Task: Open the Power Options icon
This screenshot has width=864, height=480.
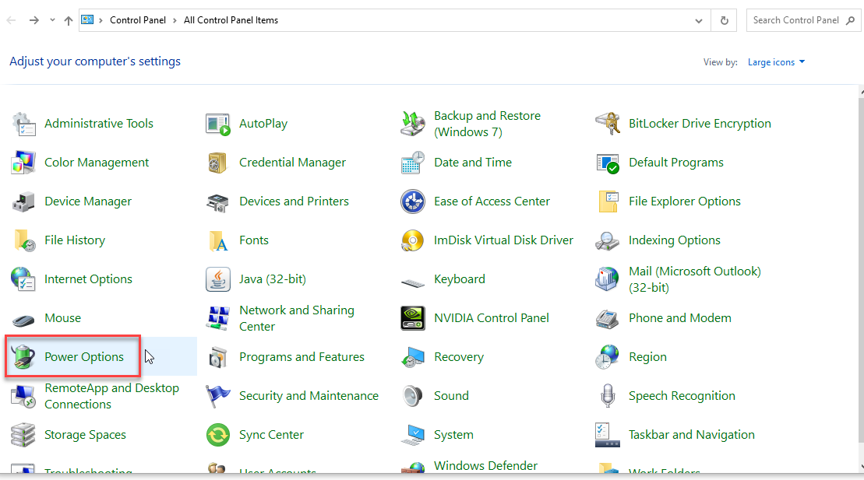Action: [23, 357]
